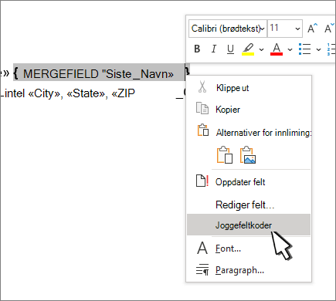
Task: Open bullet list style dropdown
Action: click(318, 49)
